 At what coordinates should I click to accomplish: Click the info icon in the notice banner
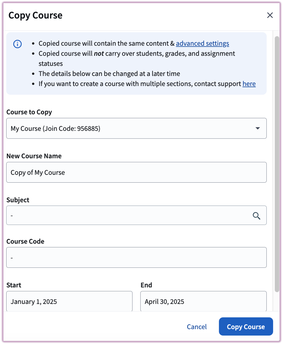(x=17, y=44)
